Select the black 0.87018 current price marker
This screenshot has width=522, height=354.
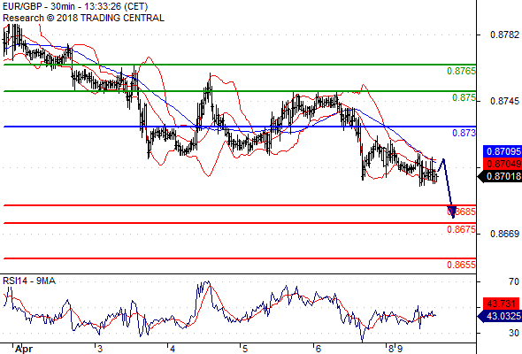(x=500, y=176)
